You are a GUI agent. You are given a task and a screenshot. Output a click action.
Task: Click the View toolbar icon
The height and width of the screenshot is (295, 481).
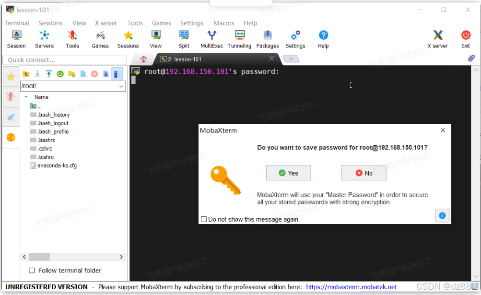(x=156, y=39)
